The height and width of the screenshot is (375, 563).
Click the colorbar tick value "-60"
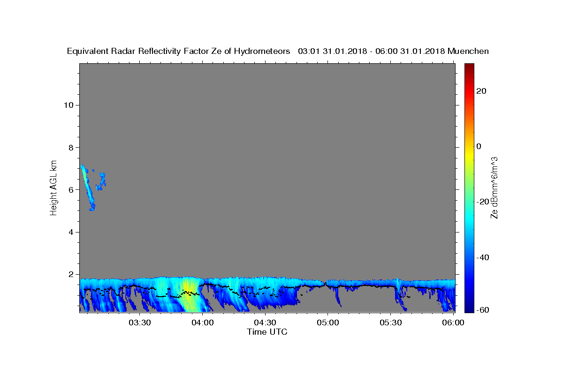[483, 310]
